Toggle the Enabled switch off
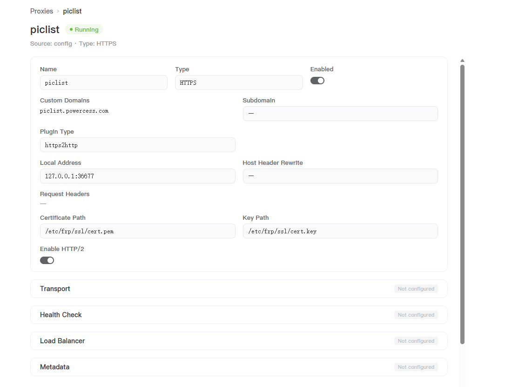505x387 pixels. pos(317,81)
